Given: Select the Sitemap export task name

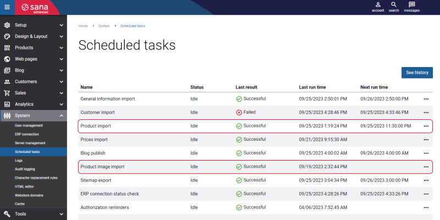Looking at the screenshot, I should (96, 180).
